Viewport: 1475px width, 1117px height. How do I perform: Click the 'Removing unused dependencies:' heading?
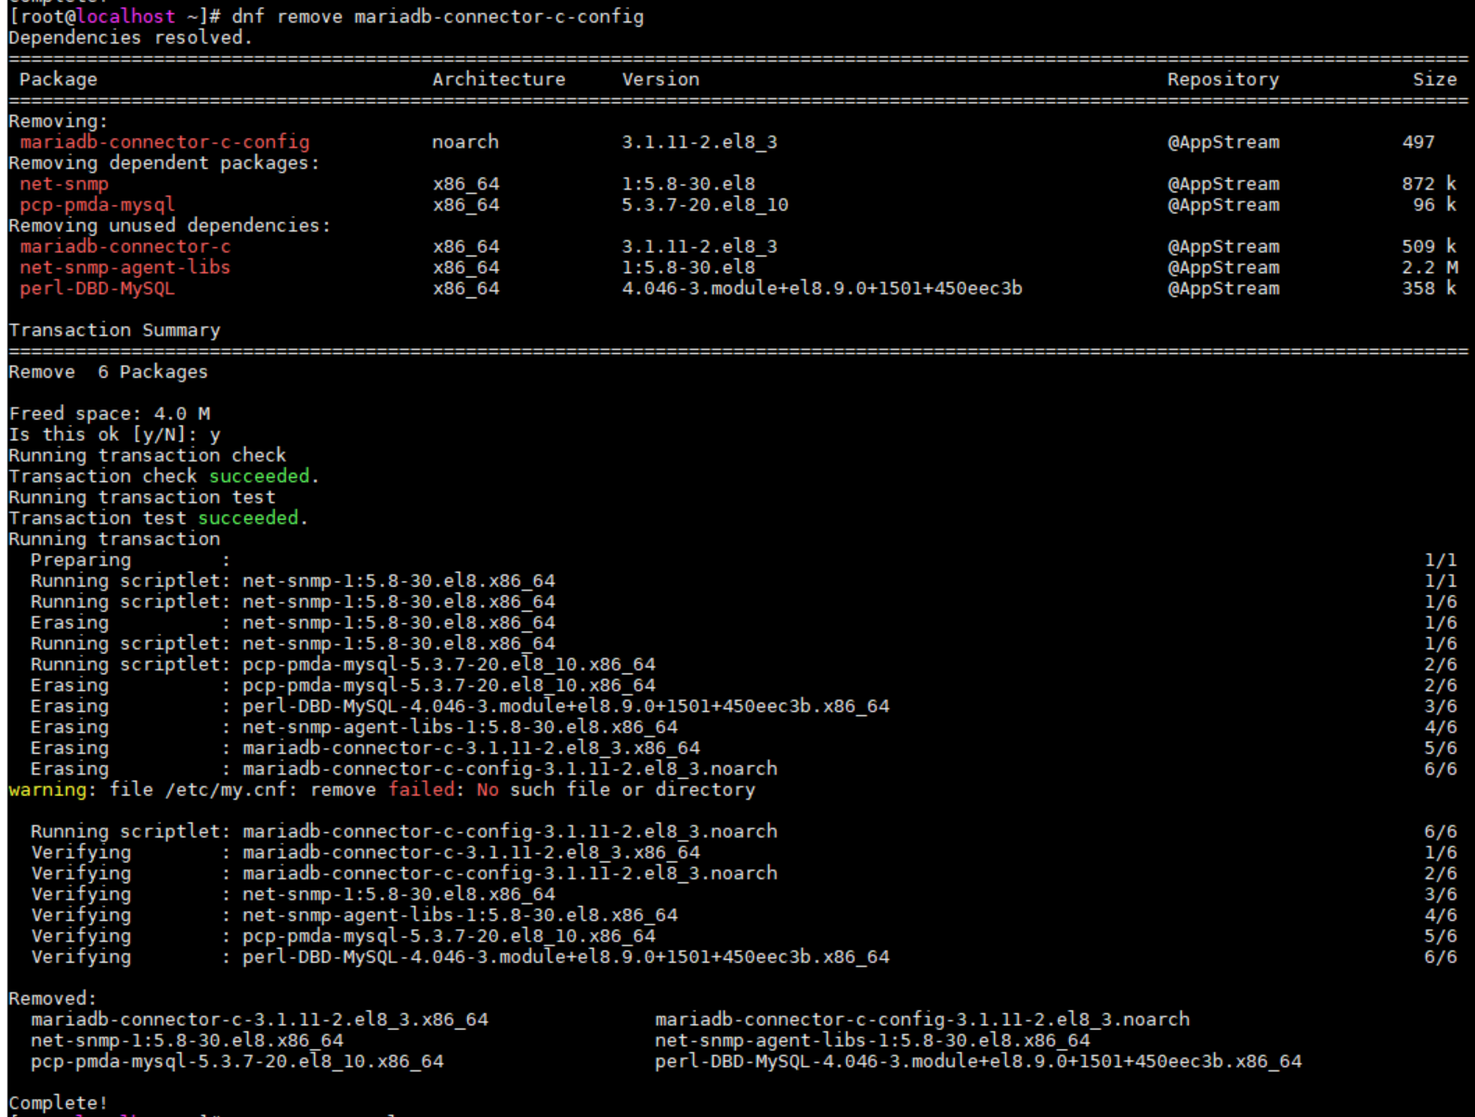point(170,226)
